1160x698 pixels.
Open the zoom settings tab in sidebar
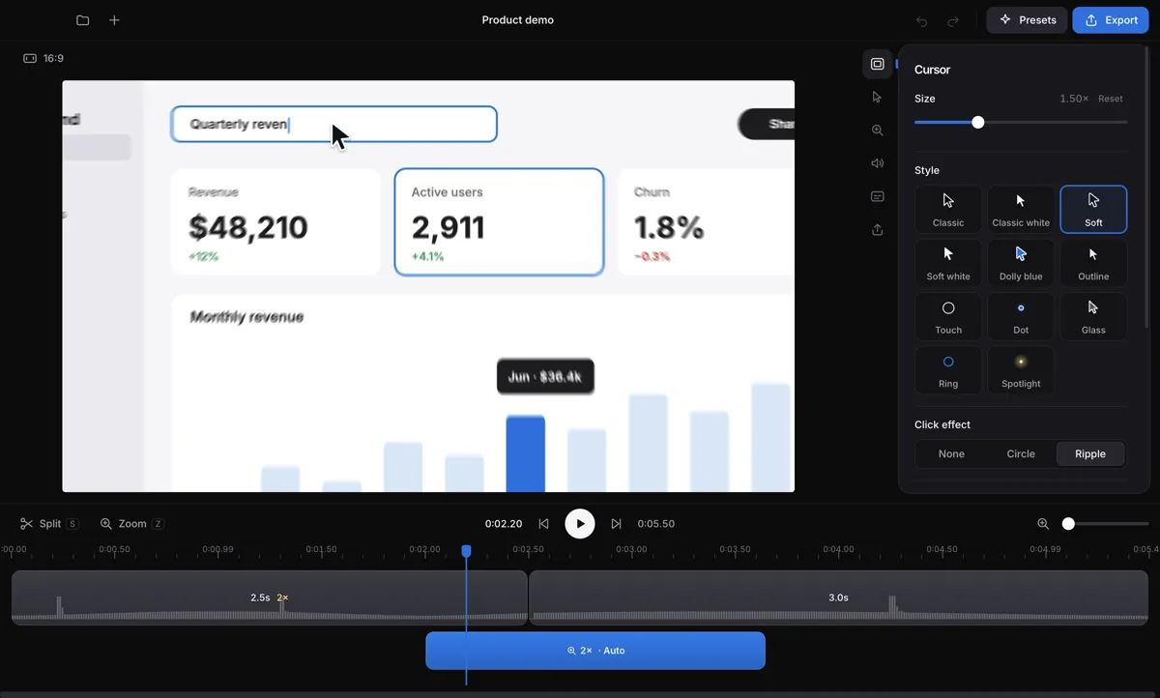pos(877,131)
